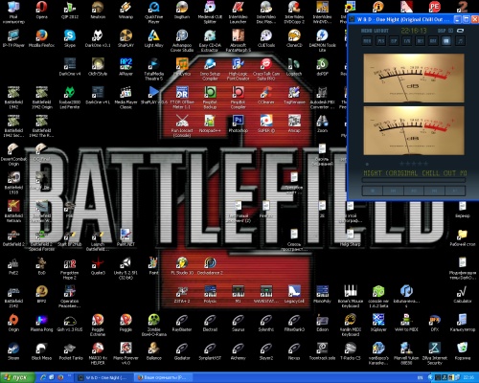
Task: Click the Mozilla Firefox desktop shortcut
Action: tap(41, 38)
